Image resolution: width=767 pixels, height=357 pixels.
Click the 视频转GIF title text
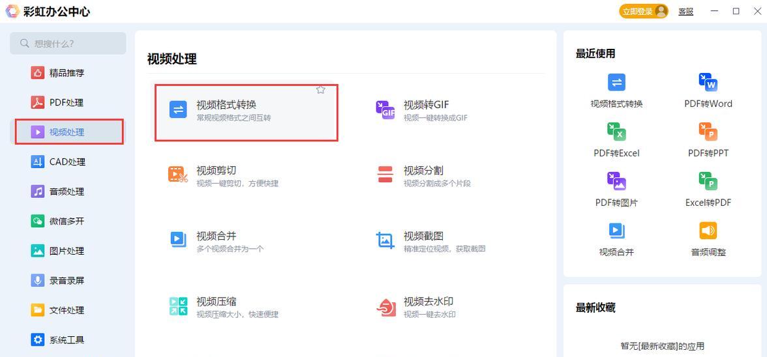(426, 105)
